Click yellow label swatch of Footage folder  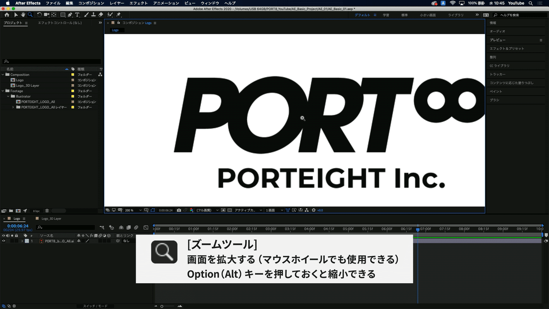tap(72, 91)
